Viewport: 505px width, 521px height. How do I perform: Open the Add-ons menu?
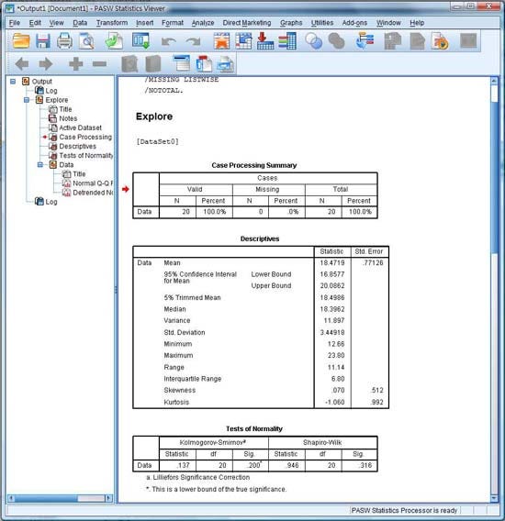354,23
